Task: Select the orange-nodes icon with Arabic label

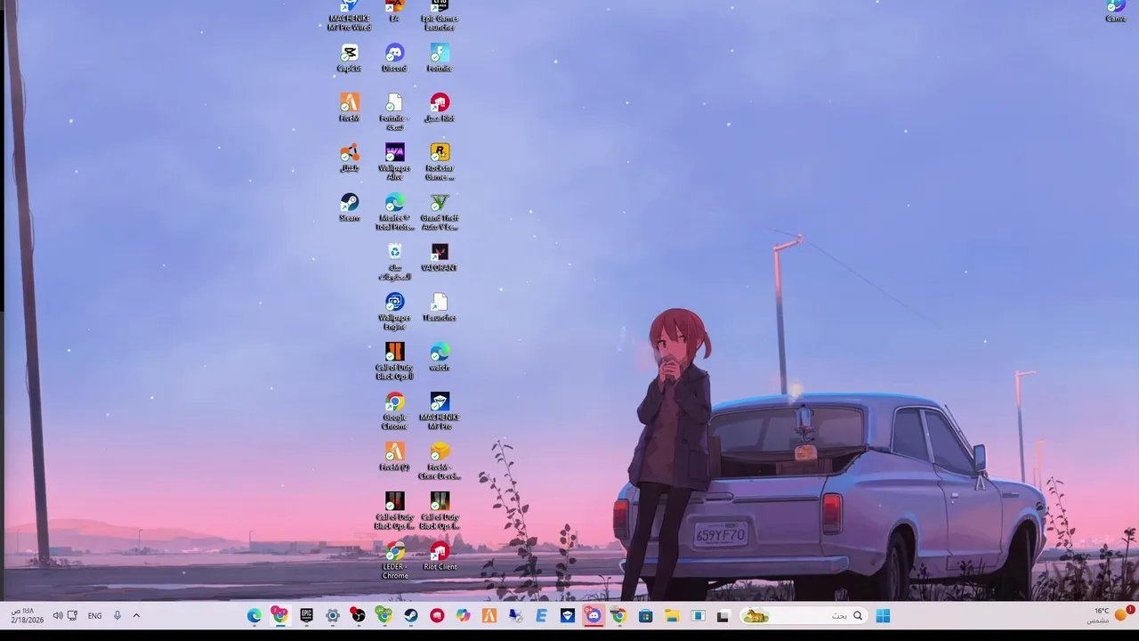Action: coord(350,158)
